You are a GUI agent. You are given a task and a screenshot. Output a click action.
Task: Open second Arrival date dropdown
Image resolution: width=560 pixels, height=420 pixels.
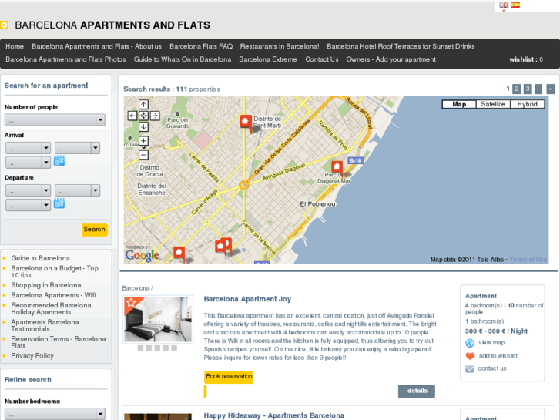pyautogui.click(x=78, y=148)
